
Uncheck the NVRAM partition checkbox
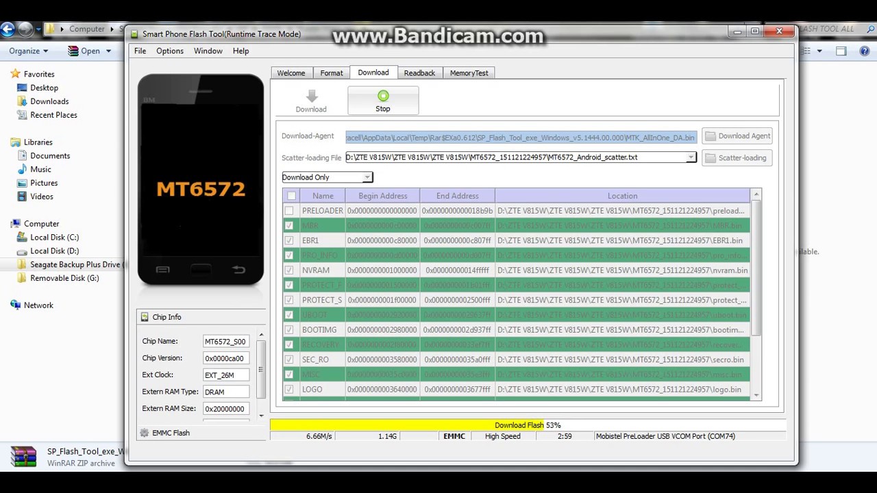pos(289,270)
